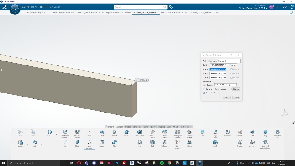The height and width of the screenshot is (166, 295).
Task: Switch to the Transform ribbon tab
Action: 137,127
